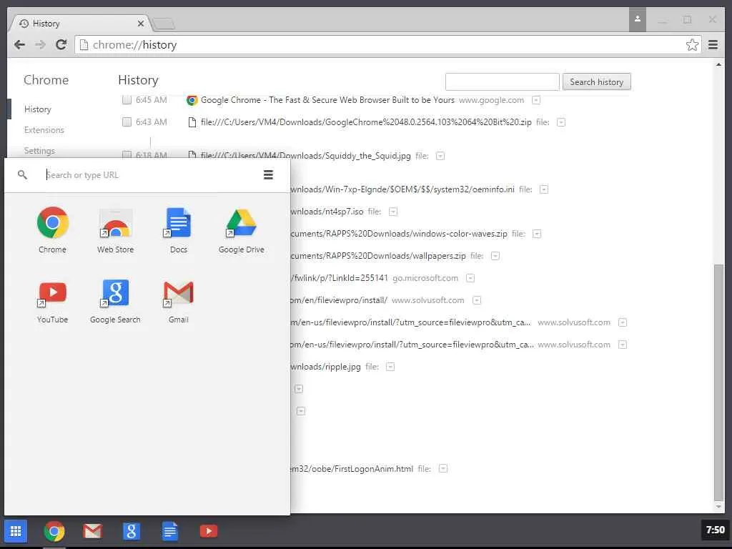This screenshot has height=549, width=732.
Task: Click the 7:50 clock status area
Action: (x=715, y=530)
